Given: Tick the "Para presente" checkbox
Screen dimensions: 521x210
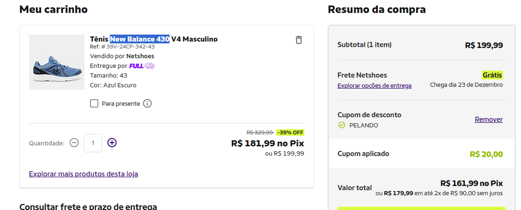Looking at the screenshot, I should (x=94, y=103).
